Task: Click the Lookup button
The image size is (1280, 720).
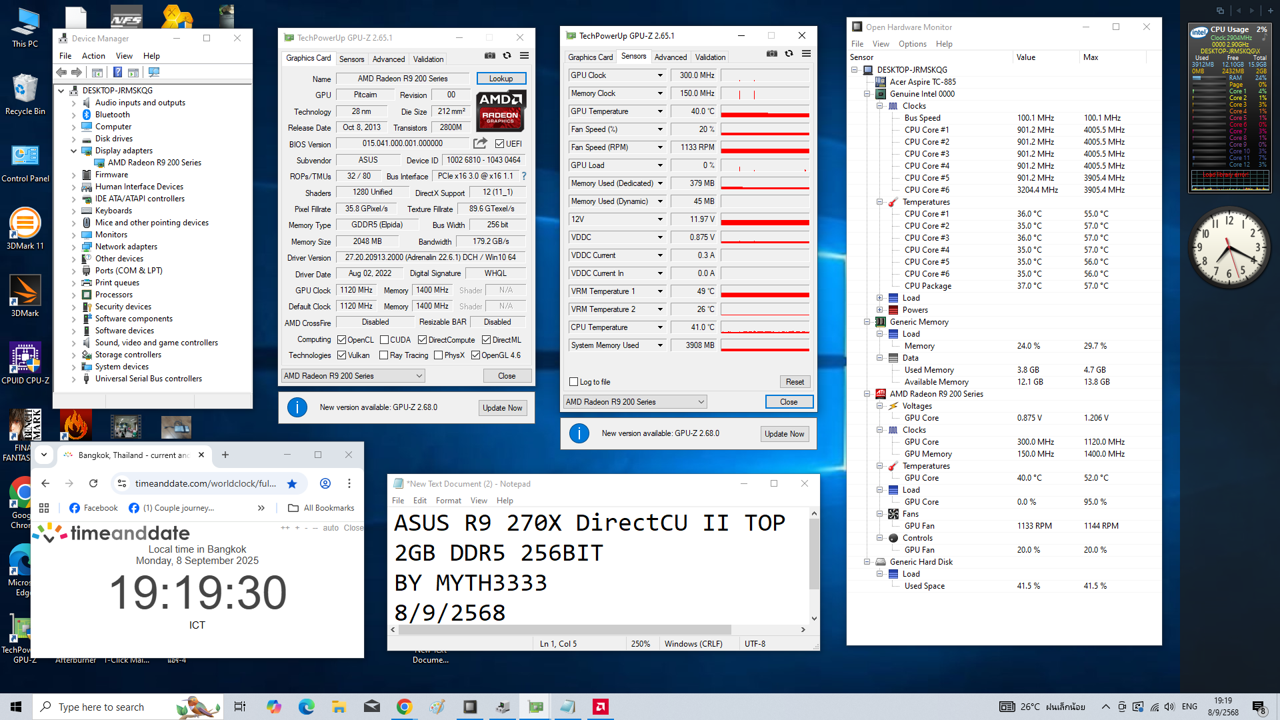Action: [501, 79]
